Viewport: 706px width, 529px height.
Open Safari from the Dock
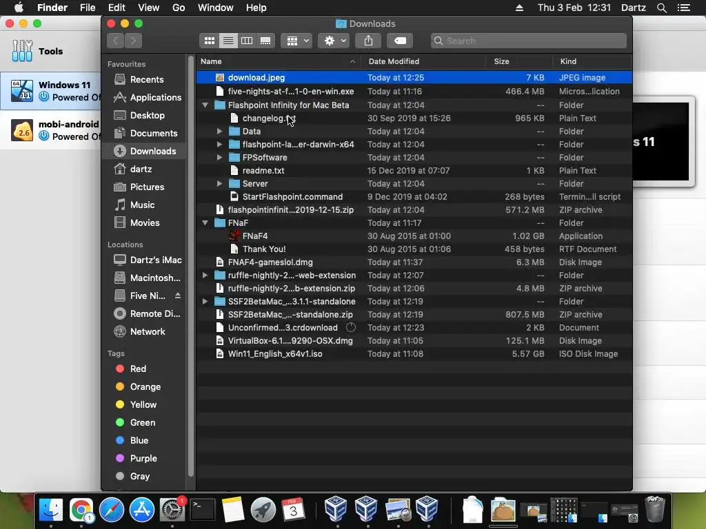coord(112,510)
